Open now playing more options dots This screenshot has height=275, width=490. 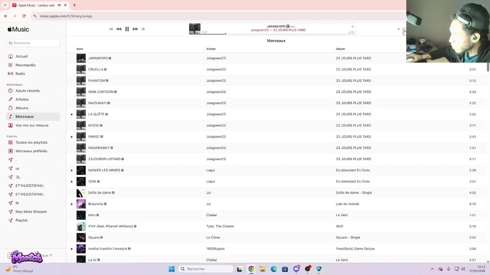pos(292,27)
